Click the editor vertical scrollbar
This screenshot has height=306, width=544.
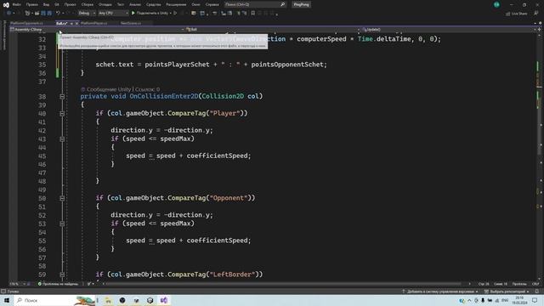tap(539, 156)
